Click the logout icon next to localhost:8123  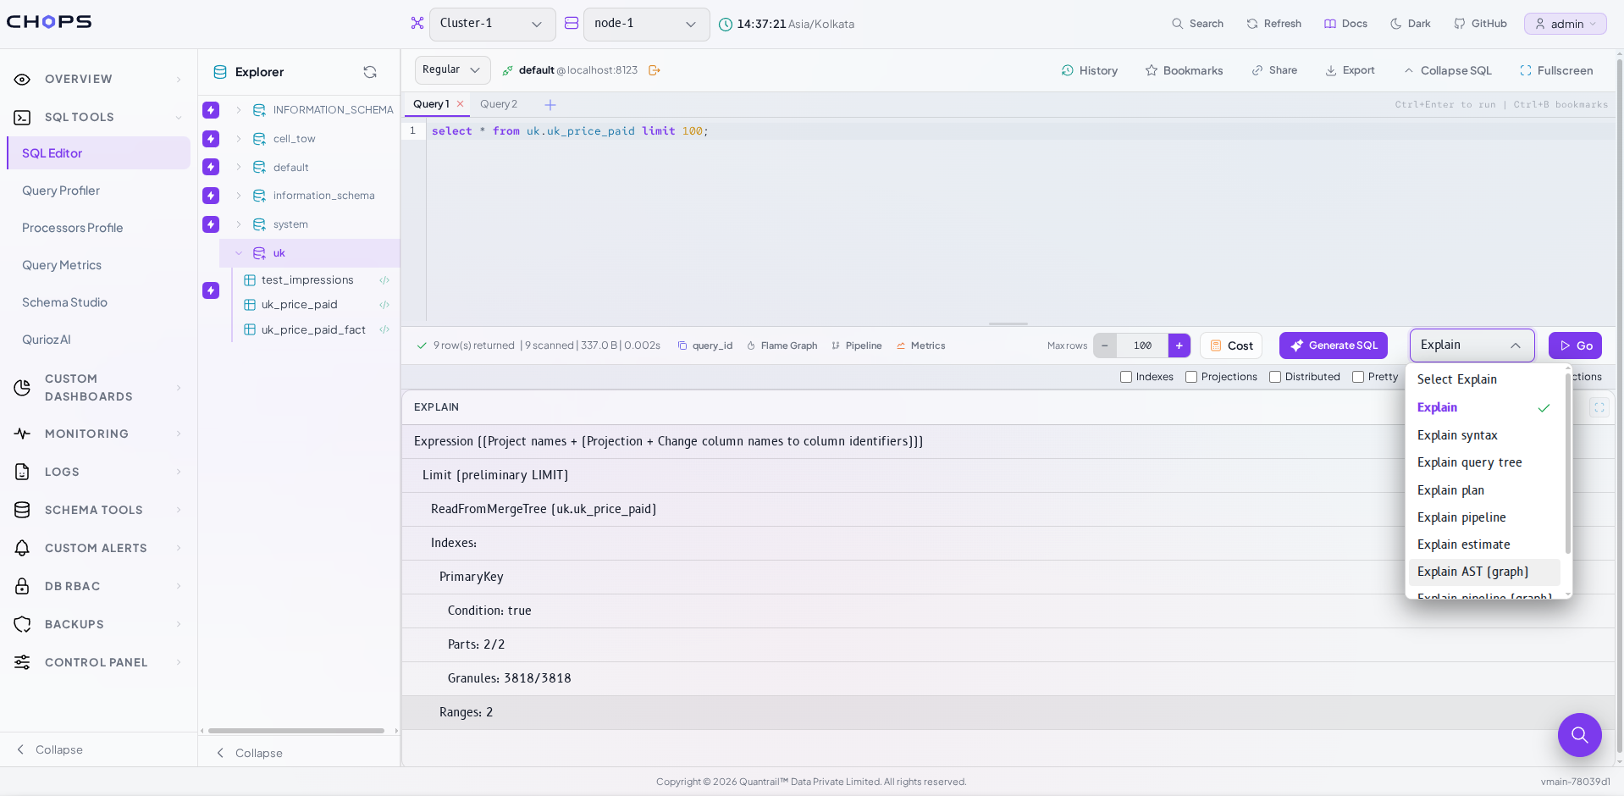tap(655, 70)
